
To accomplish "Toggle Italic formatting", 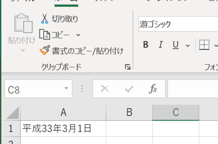I will tap(161, 45).
